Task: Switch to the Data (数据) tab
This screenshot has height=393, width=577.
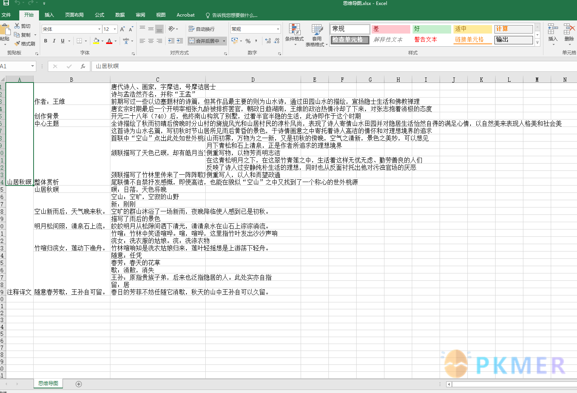Action: pyautogui.click(x=120, y=15)
